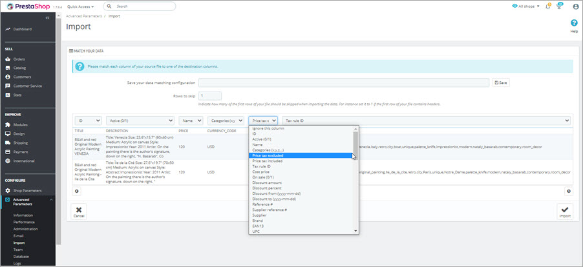Screen dimensions: 583x267
Task: Click the search magnifier icon
Action: click(x=109, y=6)
